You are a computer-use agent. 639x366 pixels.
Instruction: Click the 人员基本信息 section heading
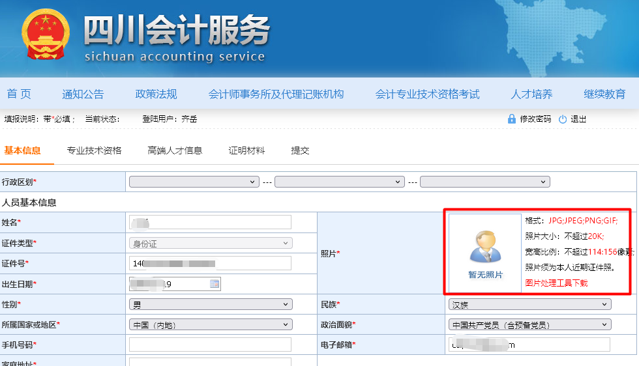pos(29,203)
